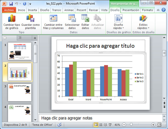
Task: Select slide 3 Curso de PowerPoint thumbnail
Action: pos(20,93)
